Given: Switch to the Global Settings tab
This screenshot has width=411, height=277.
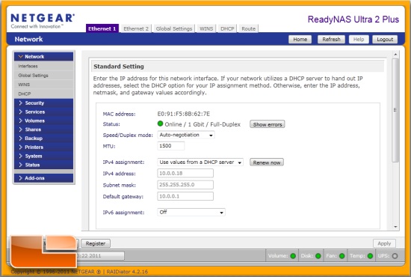Looking at the screenshot, I should (x=174, y=28).
